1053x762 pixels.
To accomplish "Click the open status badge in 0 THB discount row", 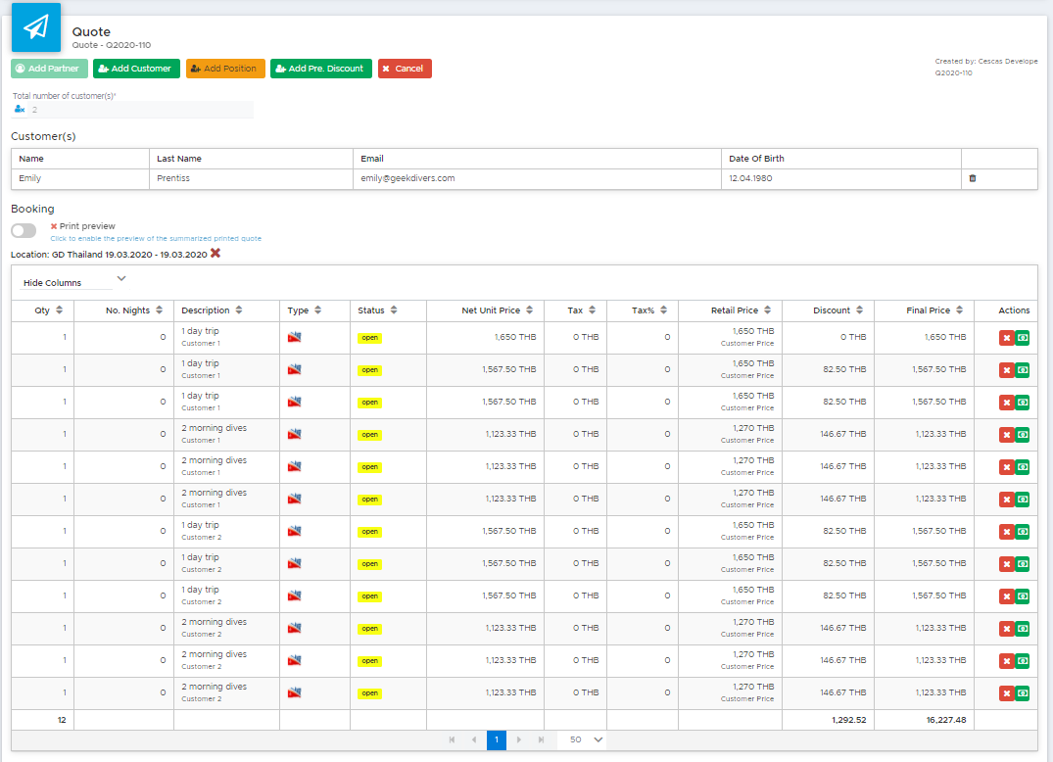I will [x=370, y=338].
